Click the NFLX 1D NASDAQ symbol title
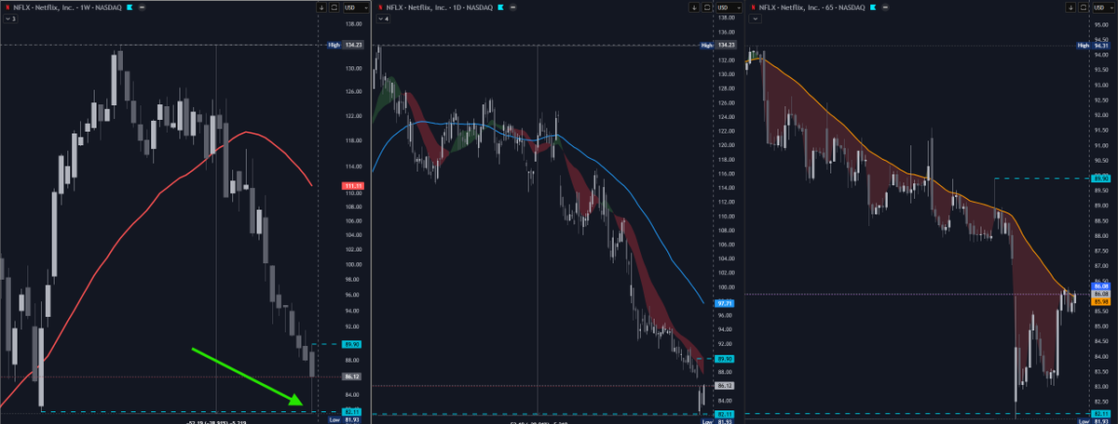The image size is (1118, 424). coord(439,7)
